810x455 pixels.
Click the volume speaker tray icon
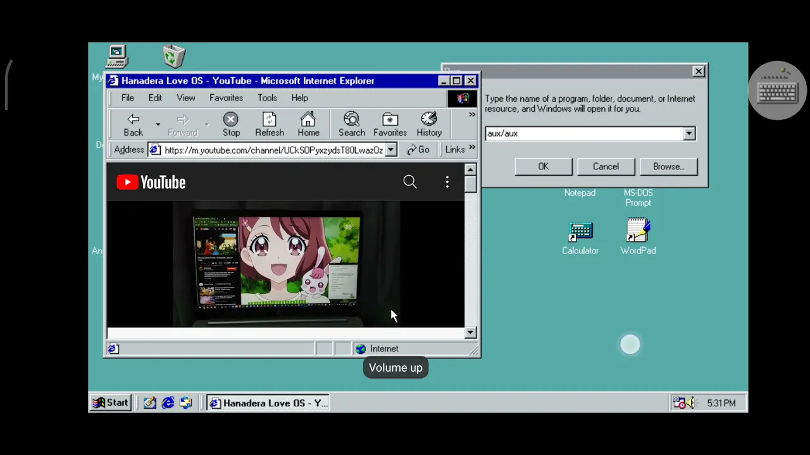pyautogui.click(x=690, y=403)
